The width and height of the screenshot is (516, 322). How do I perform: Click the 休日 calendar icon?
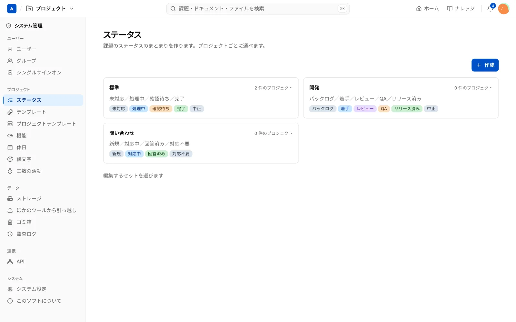pyautogui.click(x=10, y=147)
